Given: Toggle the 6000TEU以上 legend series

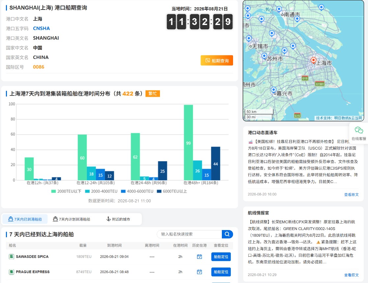Looking at the screenshot, I should [x=172, y=191].
